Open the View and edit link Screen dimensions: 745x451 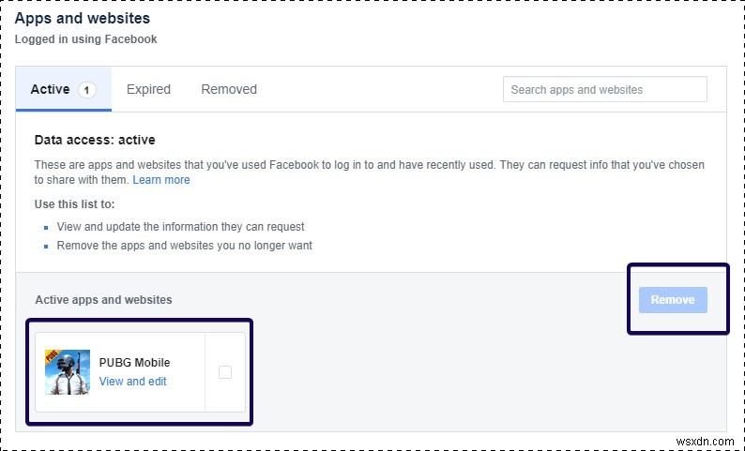pos(133,382)
